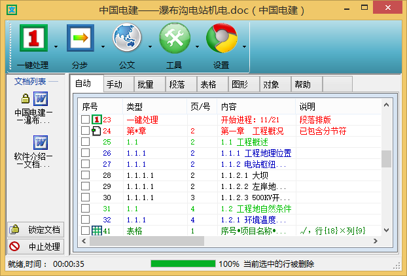Select the text 开始进程: 11/21
The height and width of the screenshot is (276, 407).
tap(250, 120)
